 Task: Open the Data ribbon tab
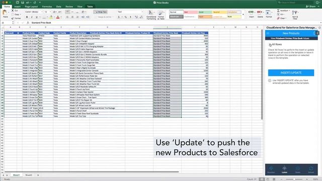pyautogui.click(x=59, y=7)
